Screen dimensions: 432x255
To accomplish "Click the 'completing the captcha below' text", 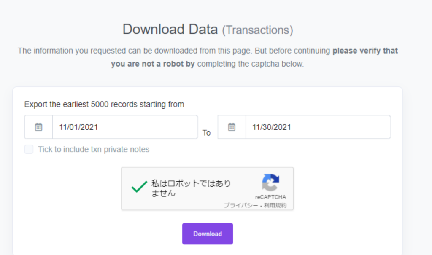I will (251, 64).
